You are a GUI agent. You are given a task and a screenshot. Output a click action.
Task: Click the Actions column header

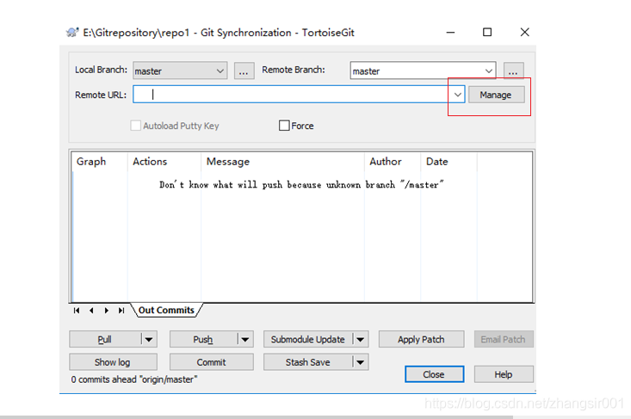(164, 162)
